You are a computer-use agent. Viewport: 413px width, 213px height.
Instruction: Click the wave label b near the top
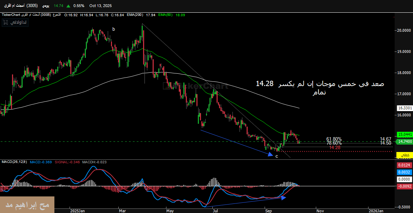114,29
